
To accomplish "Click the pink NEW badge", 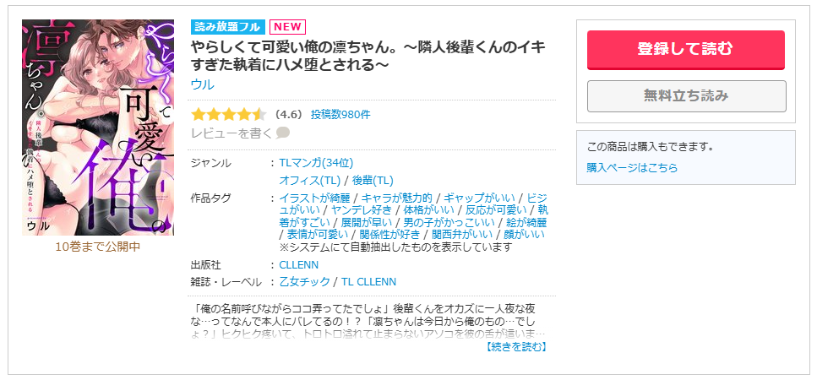I will pyautogui.click(x=288, y=26).
